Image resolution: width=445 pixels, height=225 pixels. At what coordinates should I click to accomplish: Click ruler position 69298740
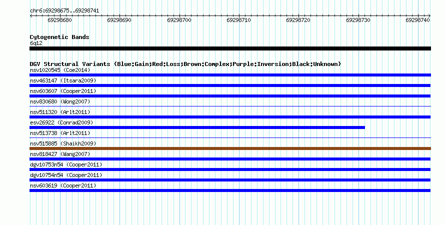click(418, 20)
